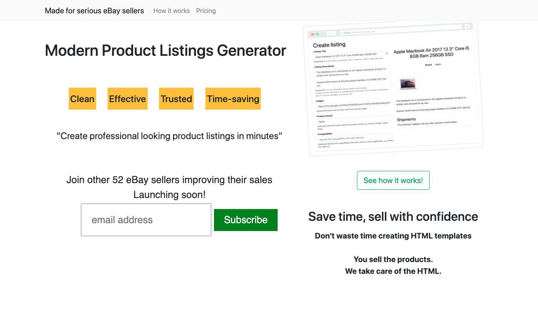This screenshot has height=321, width=538.
Task: Click the Made for serious eBay sellers link
Action: (x=94, y=11)
